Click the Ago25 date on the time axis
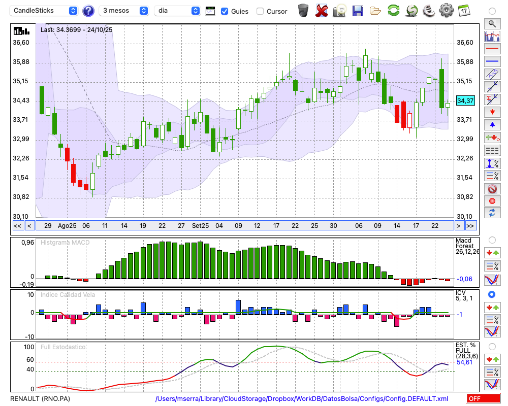Viewport: 508px width, 406px height. coord(67,226)
